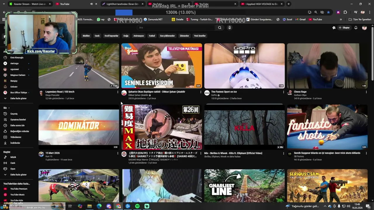The width and height of the screenshot is (374, 210).
Task: Activate voice search microphone icon
Action: coord(230,28)
